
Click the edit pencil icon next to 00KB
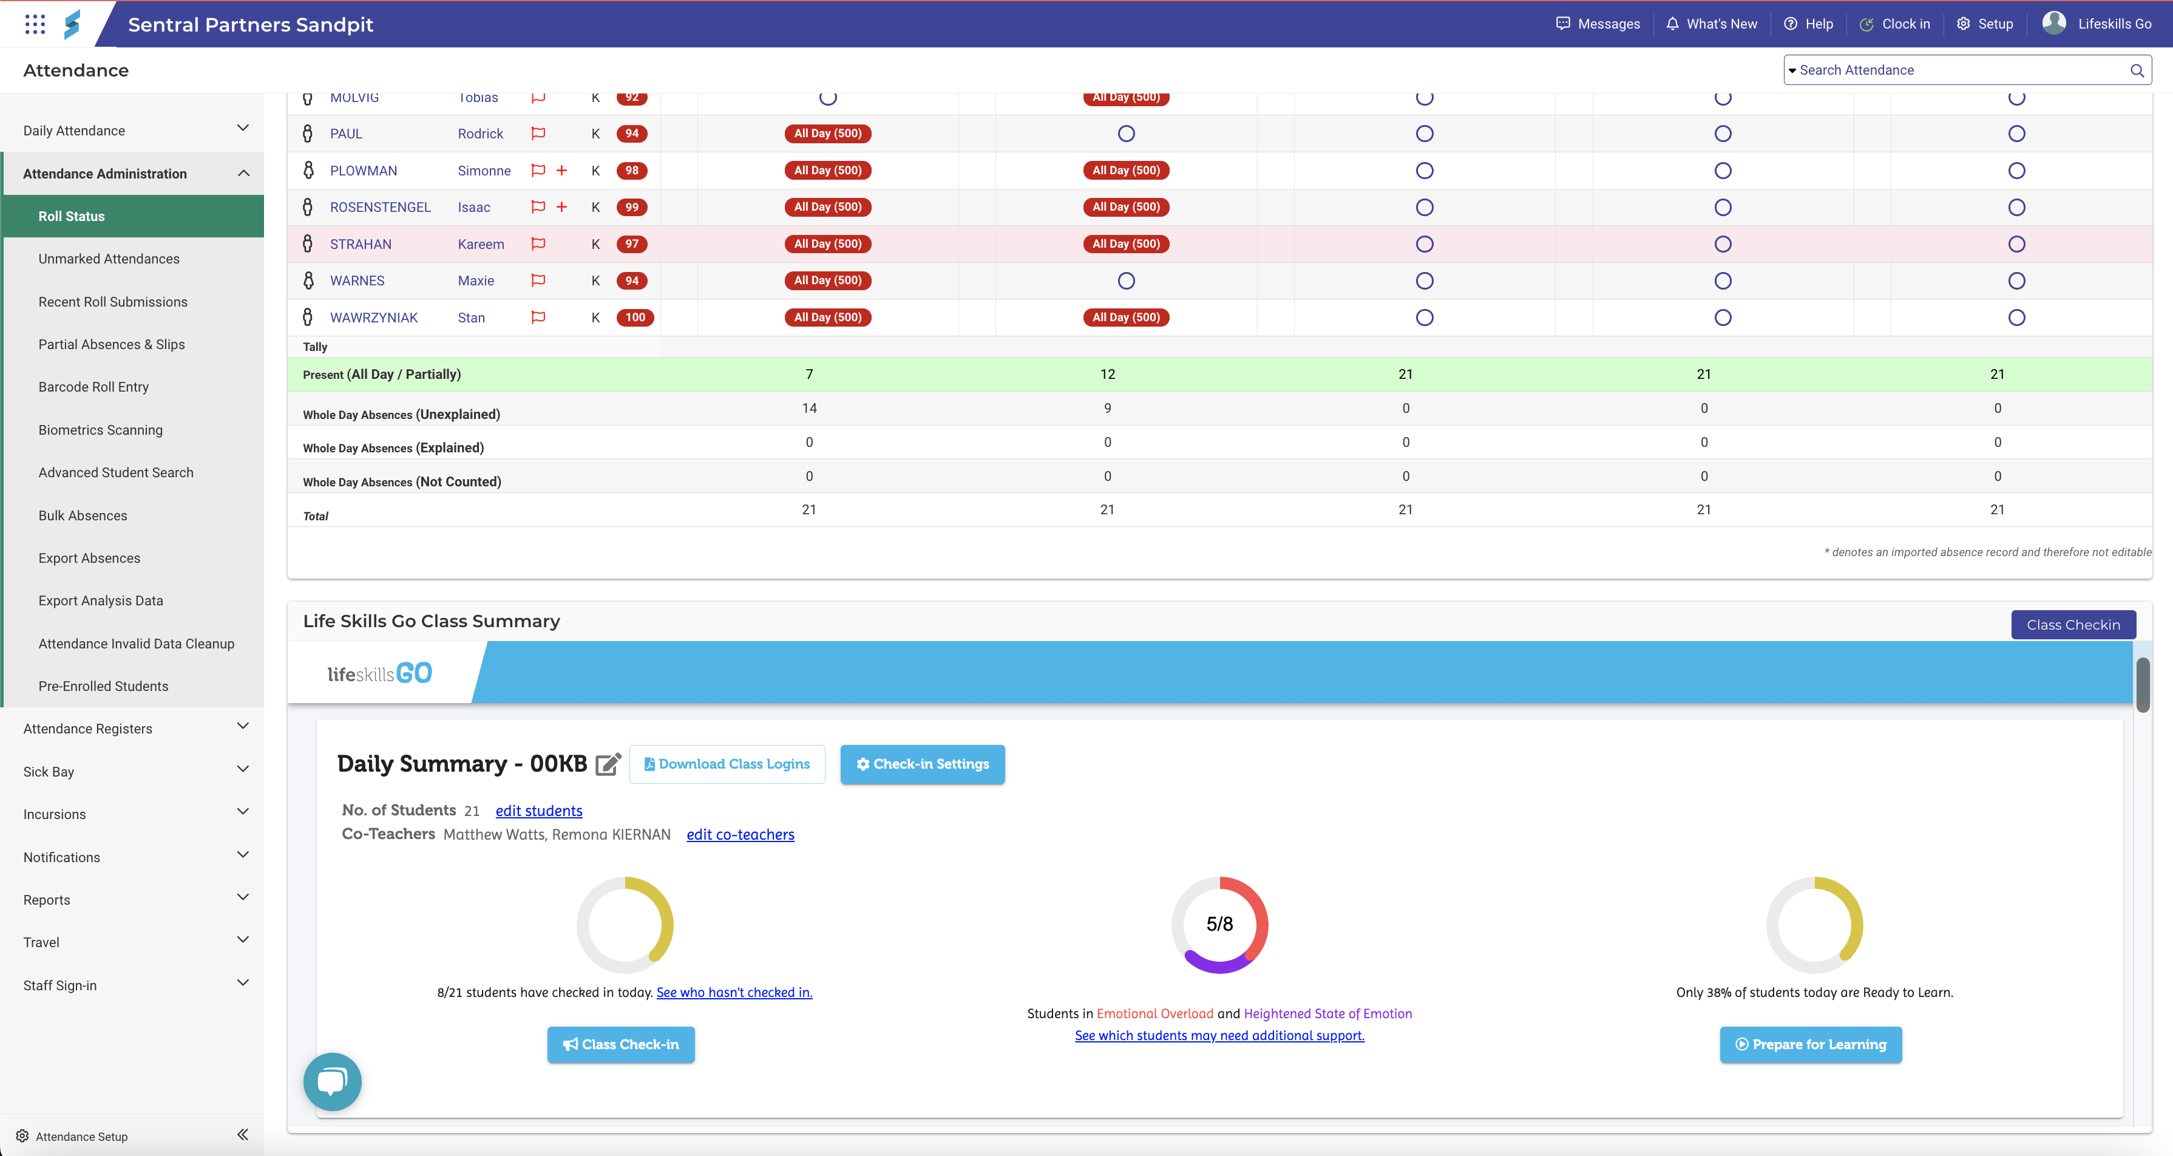608,764
